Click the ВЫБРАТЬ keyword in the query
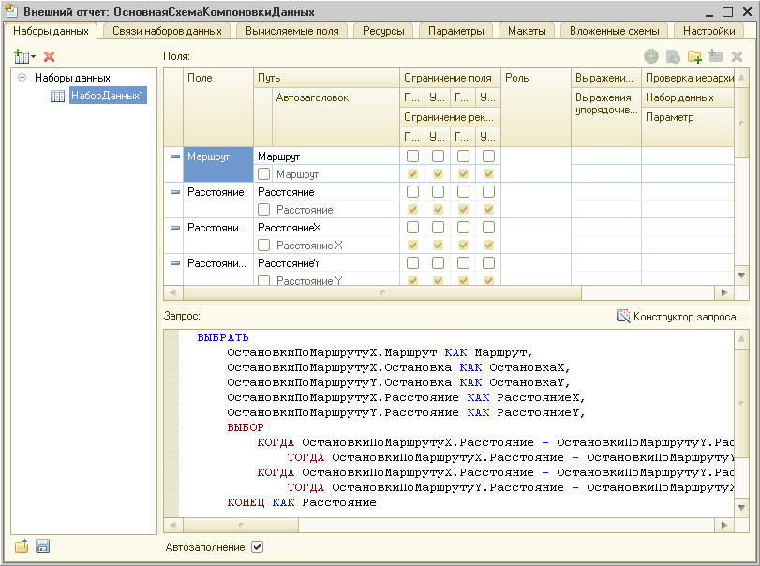The image size is (760, 566). 223,337
